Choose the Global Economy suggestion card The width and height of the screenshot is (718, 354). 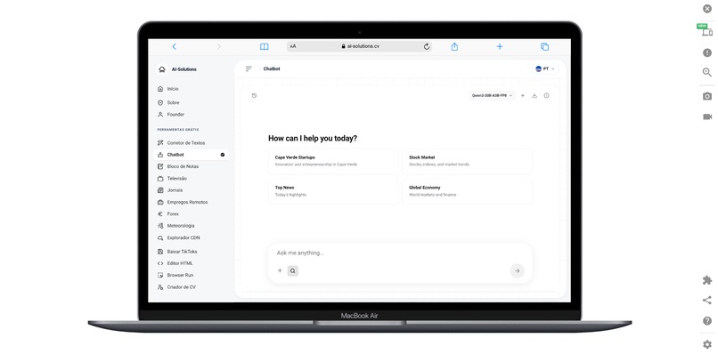click(467, 191)
